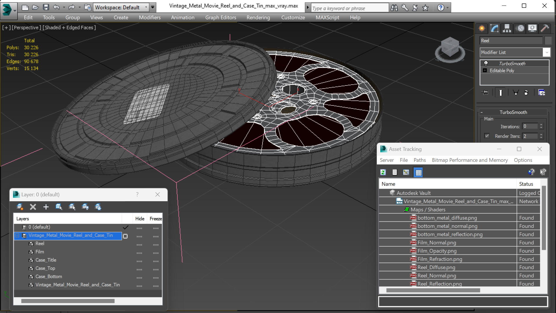Toggle Freeze for the Case_Top object
This screenshot has height=313, width=556.
coord(156,269)
